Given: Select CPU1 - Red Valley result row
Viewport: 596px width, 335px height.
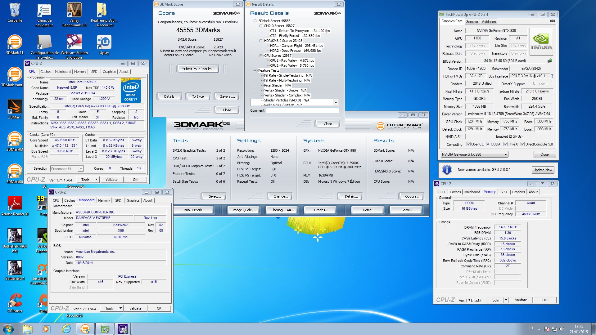Looking at the screenshot, I should pyautogui.click(x=292, y=60).
